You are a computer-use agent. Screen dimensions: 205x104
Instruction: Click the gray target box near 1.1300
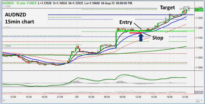[x=186, y=8]
